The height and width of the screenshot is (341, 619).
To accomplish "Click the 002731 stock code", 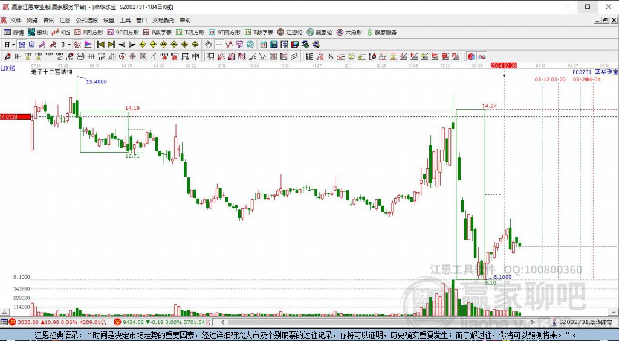I will coord(582,72).
